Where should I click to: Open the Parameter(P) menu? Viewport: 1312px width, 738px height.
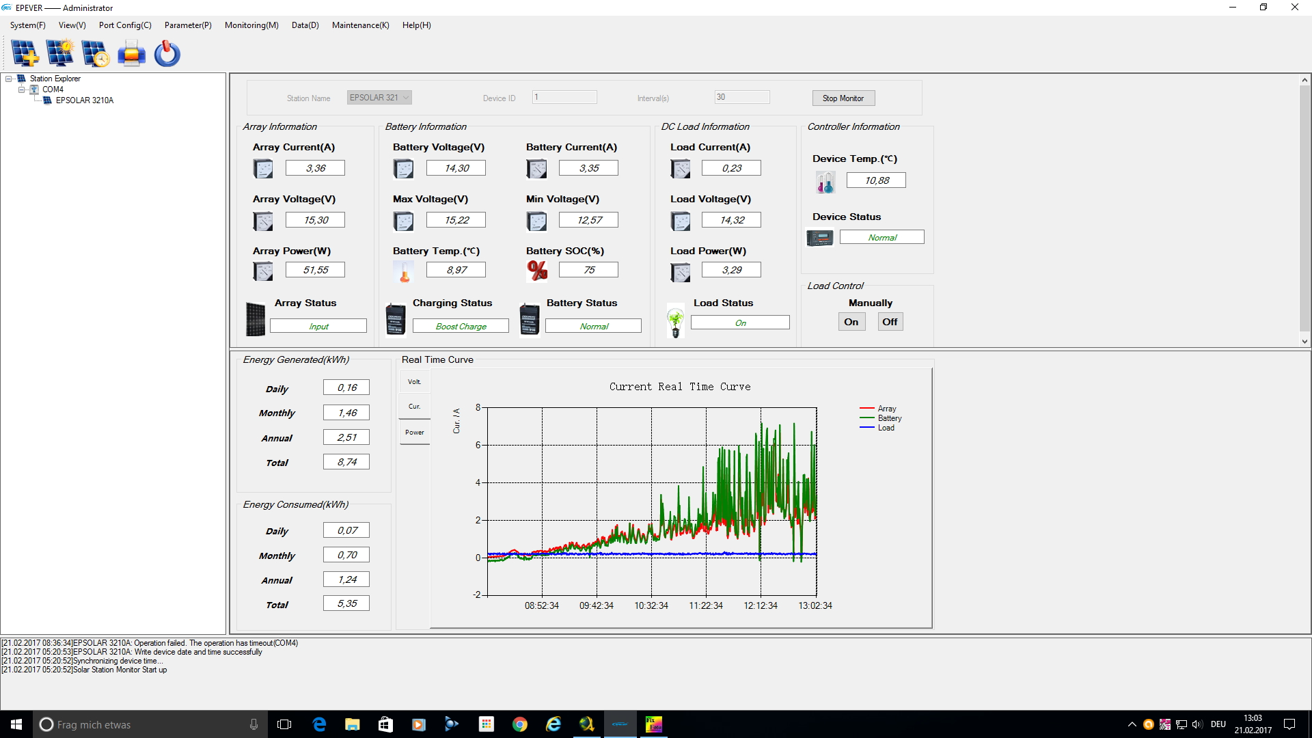[188, 25]
